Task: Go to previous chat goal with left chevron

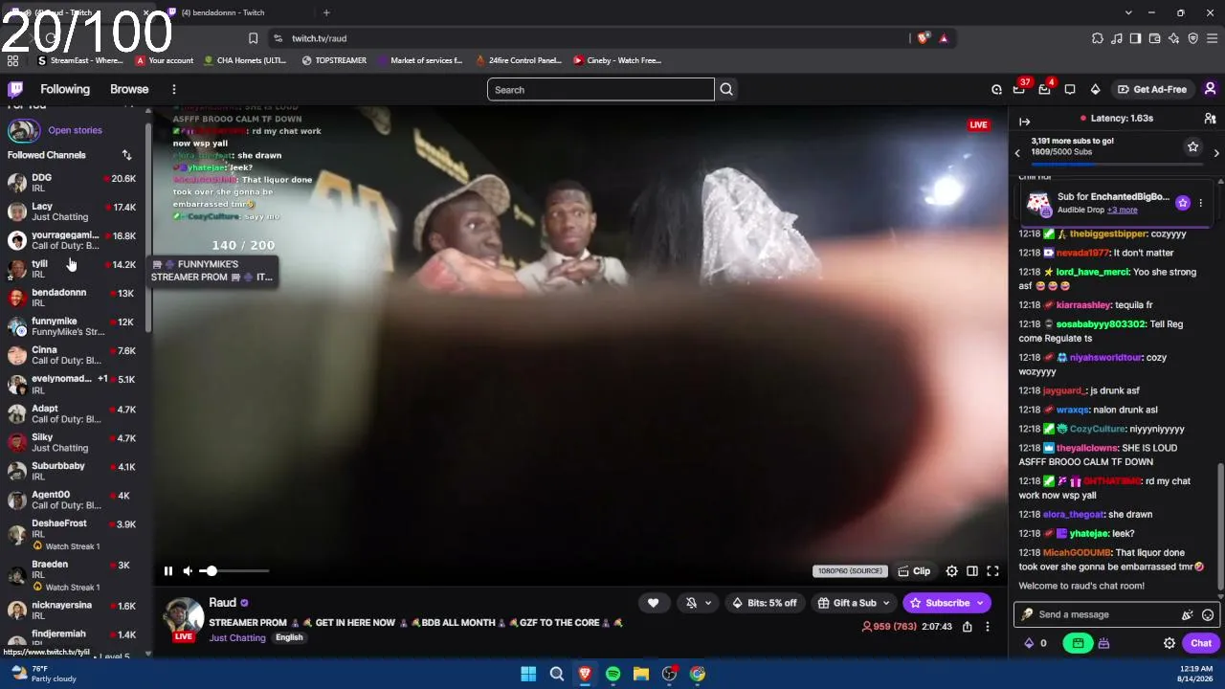Action: coord(1017,153)
